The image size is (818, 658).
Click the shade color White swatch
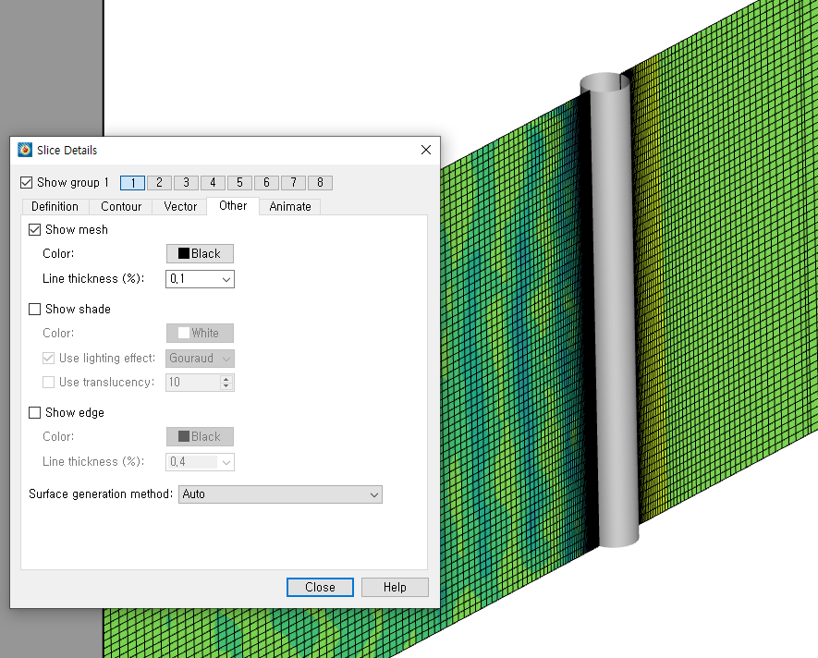[x=200, y=333]
